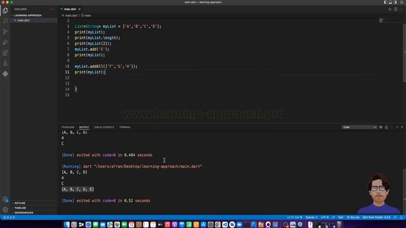Open the Extensions view

point(5,53)
